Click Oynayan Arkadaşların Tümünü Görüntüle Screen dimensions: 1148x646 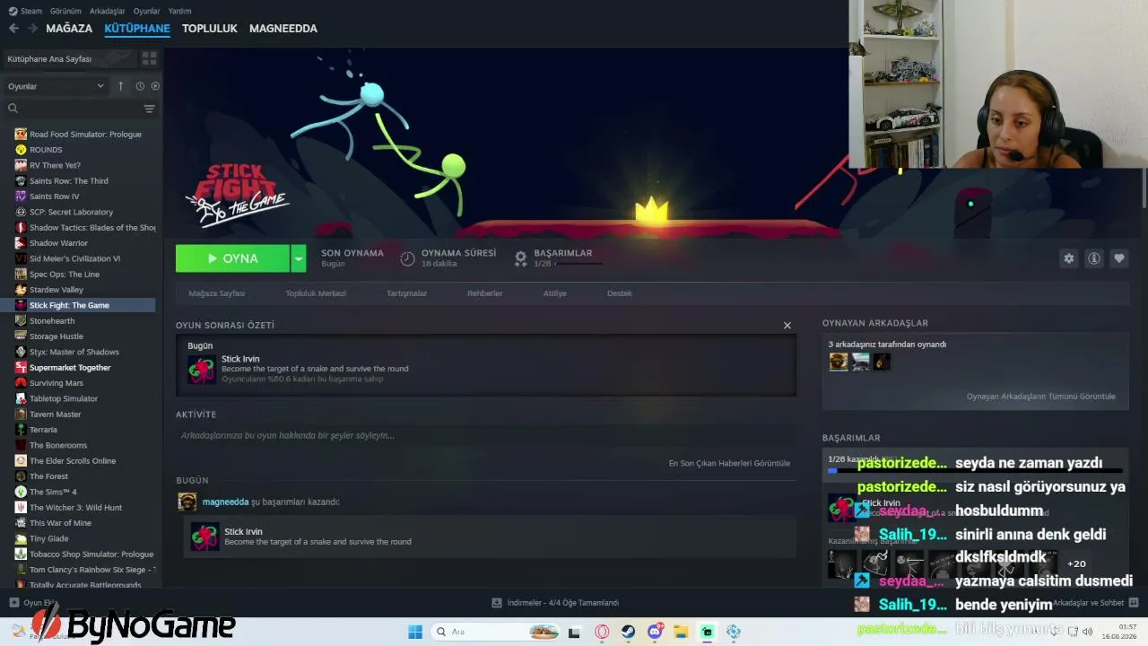1041,397
